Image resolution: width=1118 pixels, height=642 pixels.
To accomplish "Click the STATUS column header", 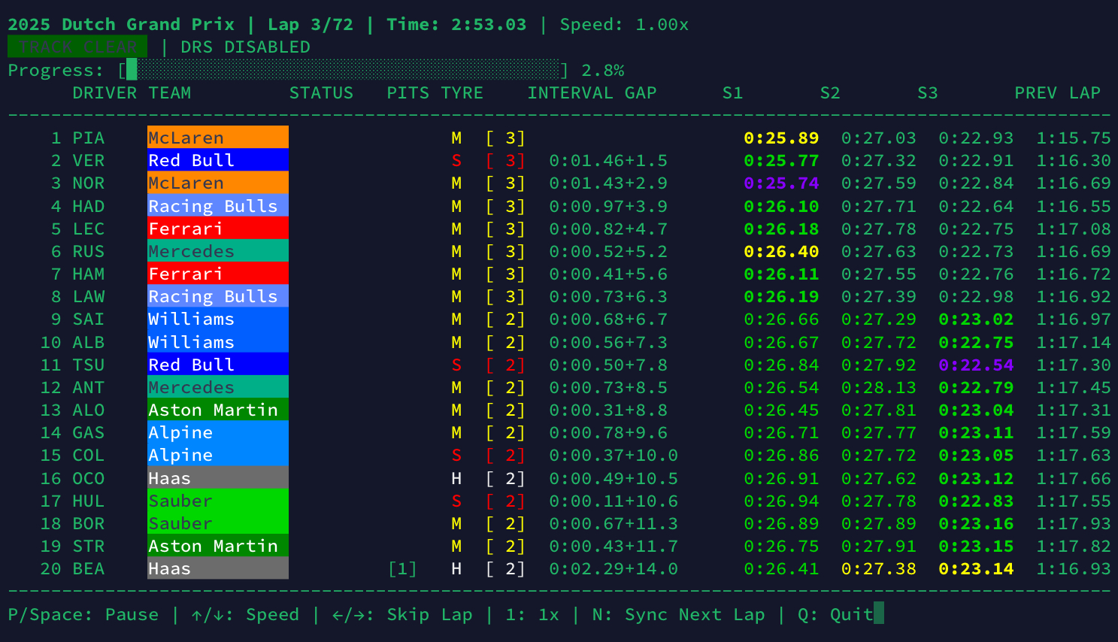I will (321, 92).
